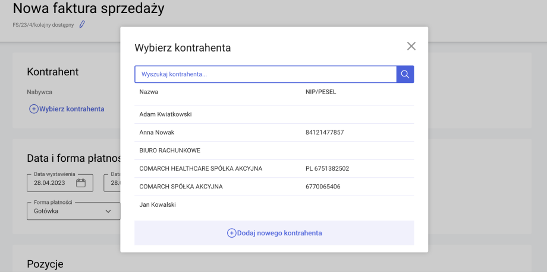Choose Jan Kowalski from the list
Viewport: 547px width, 272px height.
pyautogui.click(x=158, y=205)
